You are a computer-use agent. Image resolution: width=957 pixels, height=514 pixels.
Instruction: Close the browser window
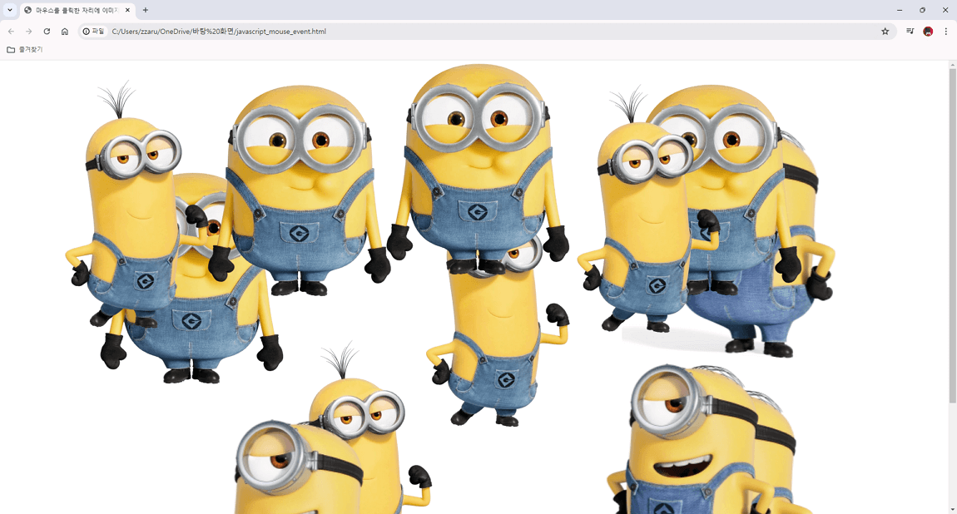click(945, 10)
